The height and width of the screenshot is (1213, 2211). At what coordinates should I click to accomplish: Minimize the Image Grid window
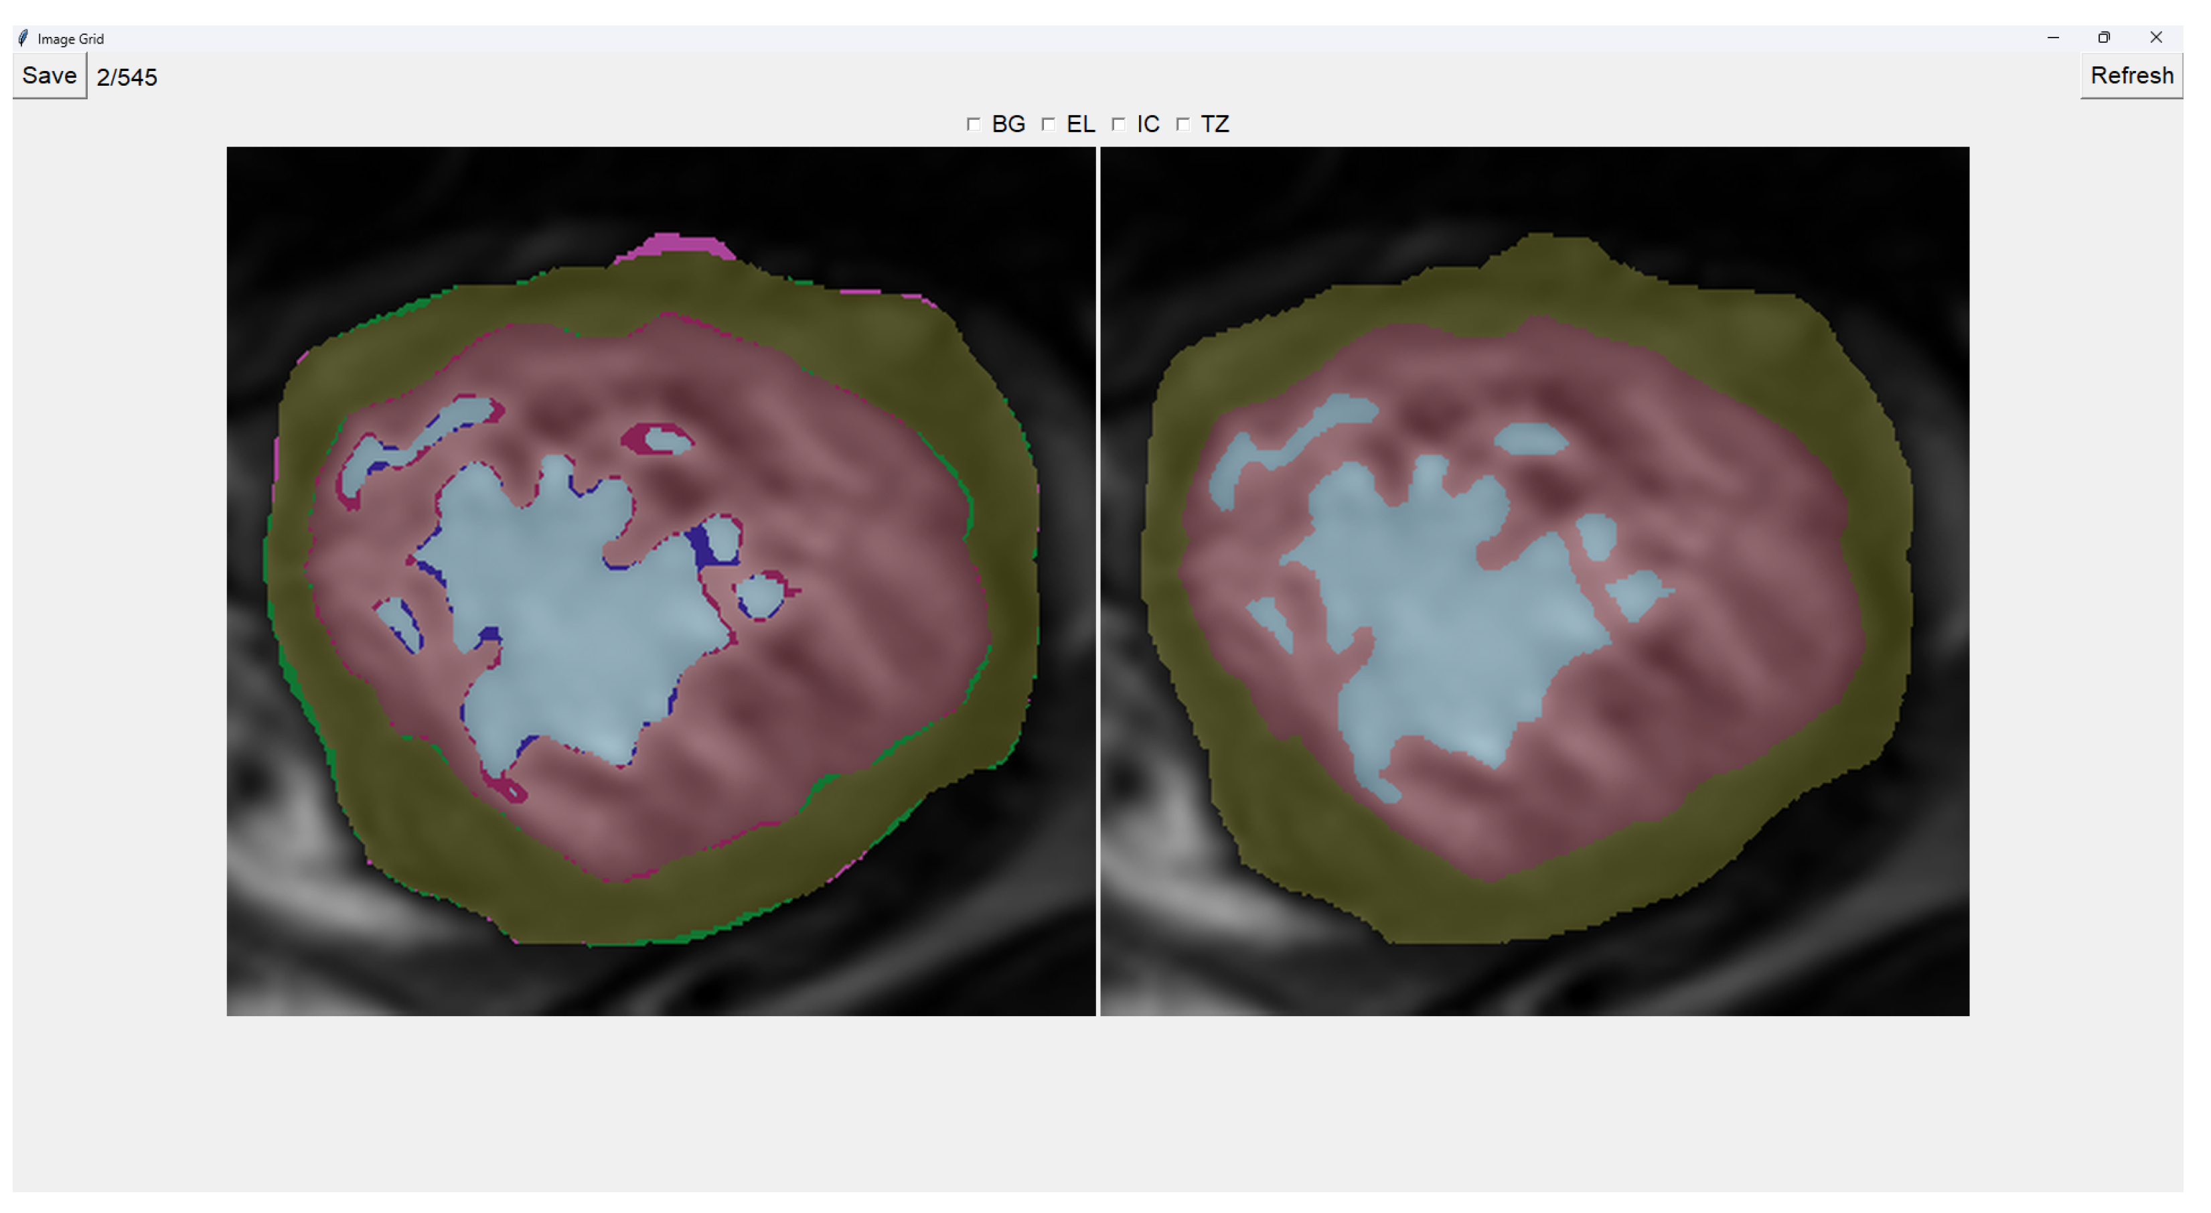(x=2053, y=38)
